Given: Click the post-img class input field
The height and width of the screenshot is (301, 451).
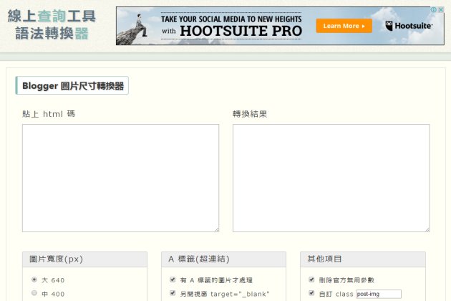Looking at the screenshot, I should pyautogui.click(x=379, y=294).
